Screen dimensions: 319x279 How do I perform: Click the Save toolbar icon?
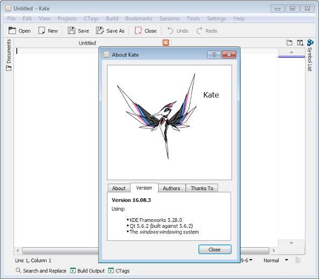pos(79,31)
